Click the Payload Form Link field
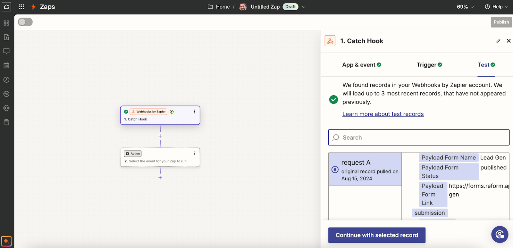This screenshot has height=248, width=513. tap(433, 194)
